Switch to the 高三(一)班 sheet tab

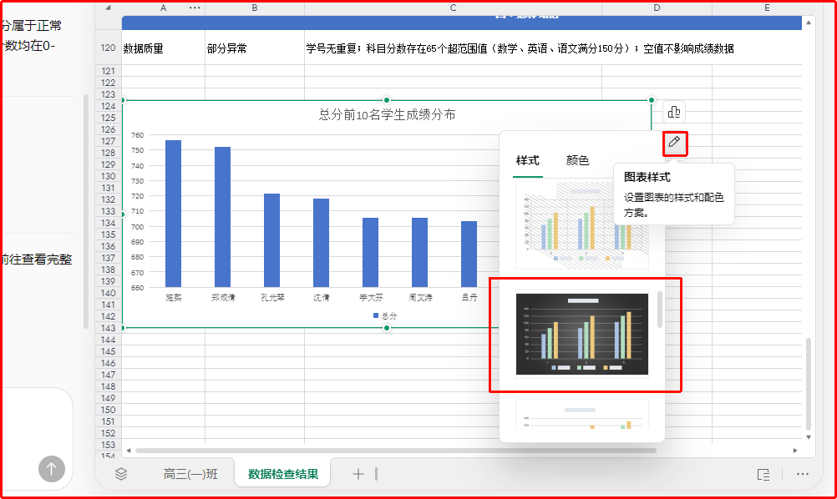tap(190, 473)
